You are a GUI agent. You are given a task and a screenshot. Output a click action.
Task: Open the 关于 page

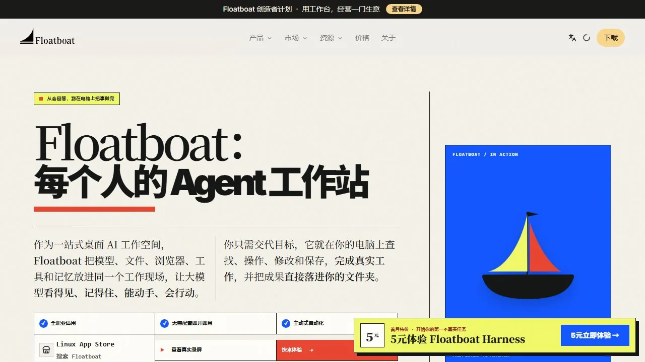pyautogui.click(x=389, y=38)
